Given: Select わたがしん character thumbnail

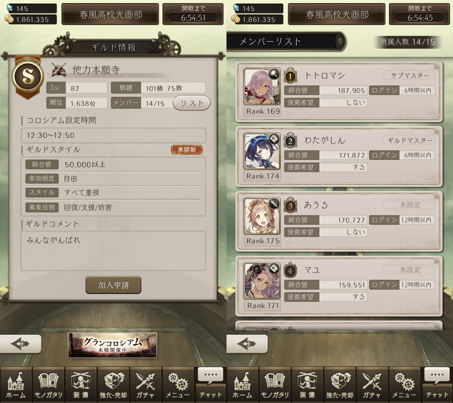Looking at the screenshot, I should pos(262,151).
